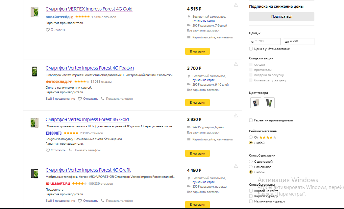This screenshot has width=344, height=209.
Task: Enable 'Цена с учётом доставки' checkbox
Action: [x=251, y=49]
